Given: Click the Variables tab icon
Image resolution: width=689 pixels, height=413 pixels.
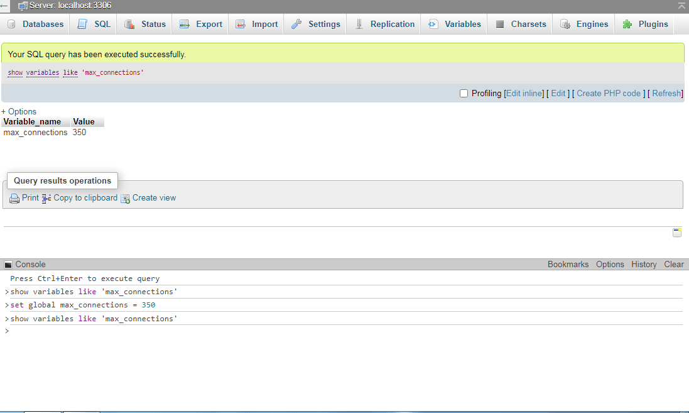Looking at the screenshot, I should point(433,24).
